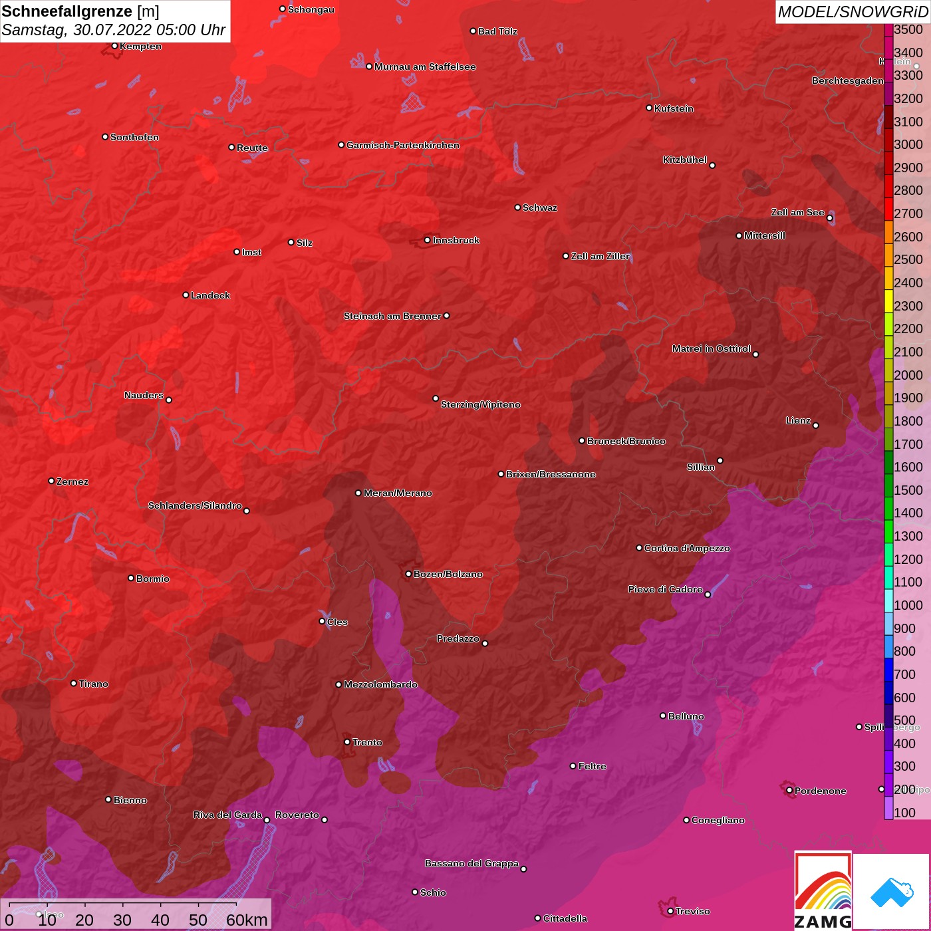Click the "Kitzbühel" town label
This screenshot has width=931, height=931.
pyautogui.click(x=685, y=160)
